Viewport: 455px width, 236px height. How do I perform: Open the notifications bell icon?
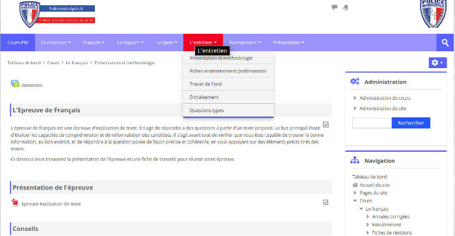tap(345, 8)
